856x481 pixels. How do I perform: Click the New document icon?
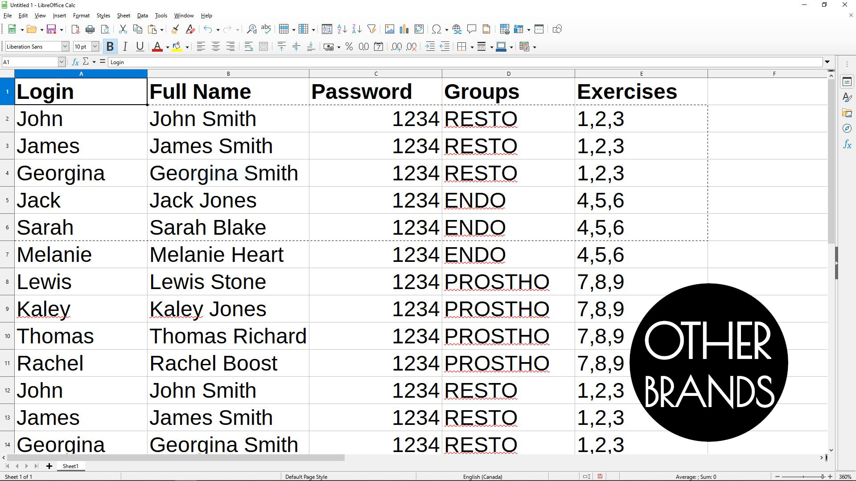click(12, 29)
